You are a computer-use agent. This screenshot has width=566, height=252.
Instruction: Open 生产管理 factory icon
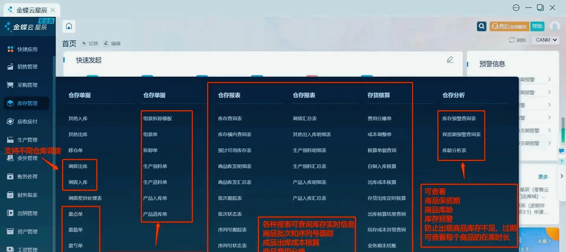click(x=10, y=140)
